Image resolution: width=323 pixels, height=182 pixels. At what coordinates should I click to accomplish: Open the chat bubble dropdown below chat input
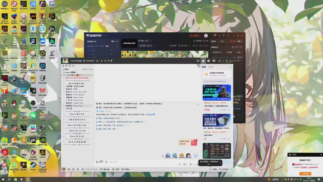tap(185, 164)
